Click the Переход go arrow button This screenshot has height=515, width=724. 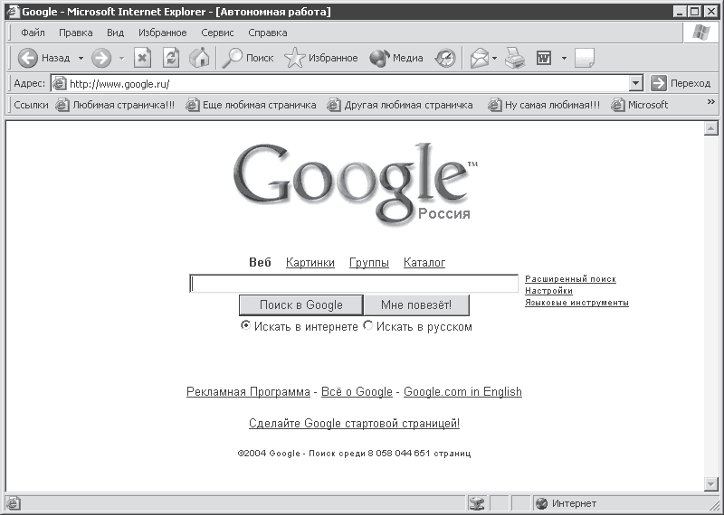tap(681, 83)
